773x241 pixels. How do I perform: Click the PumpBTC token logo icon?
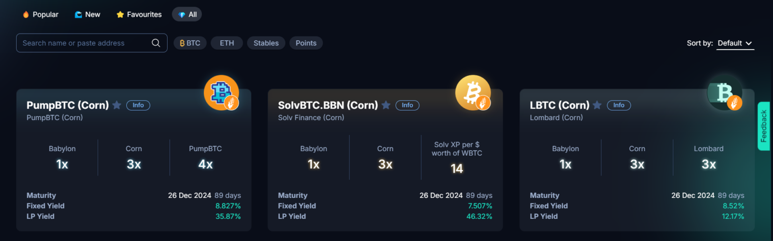(x=220, y=92)
